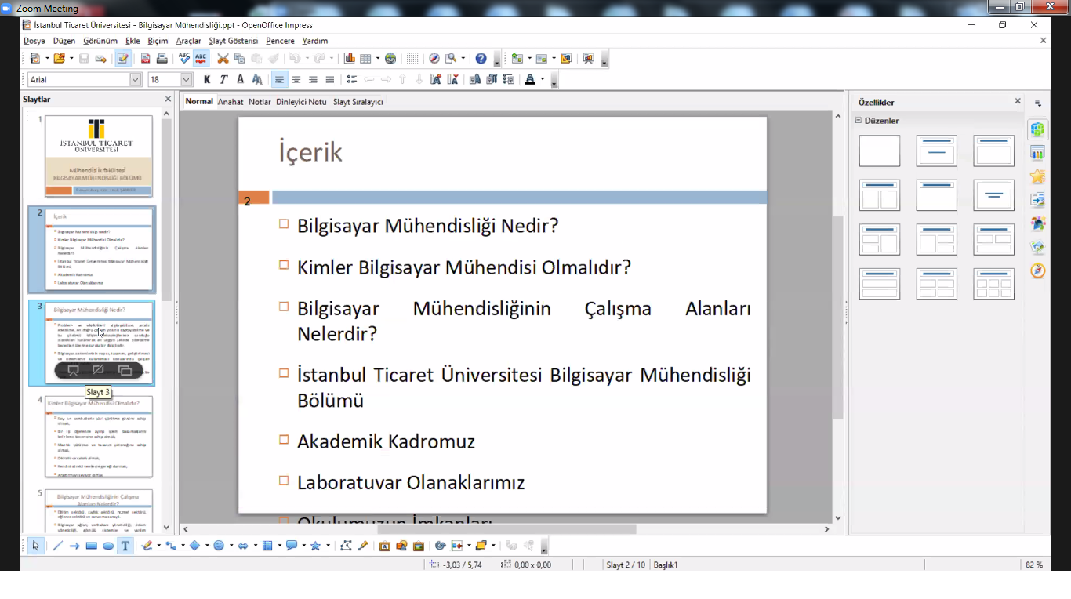Open the hyperlink dialog globe icon

pyautogui.click(x=390, y=59)
